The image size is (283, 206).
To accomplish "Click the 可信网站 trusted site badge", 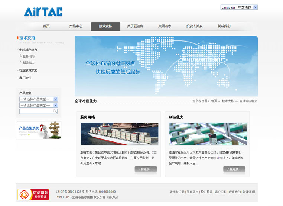I will click(33, 194).
